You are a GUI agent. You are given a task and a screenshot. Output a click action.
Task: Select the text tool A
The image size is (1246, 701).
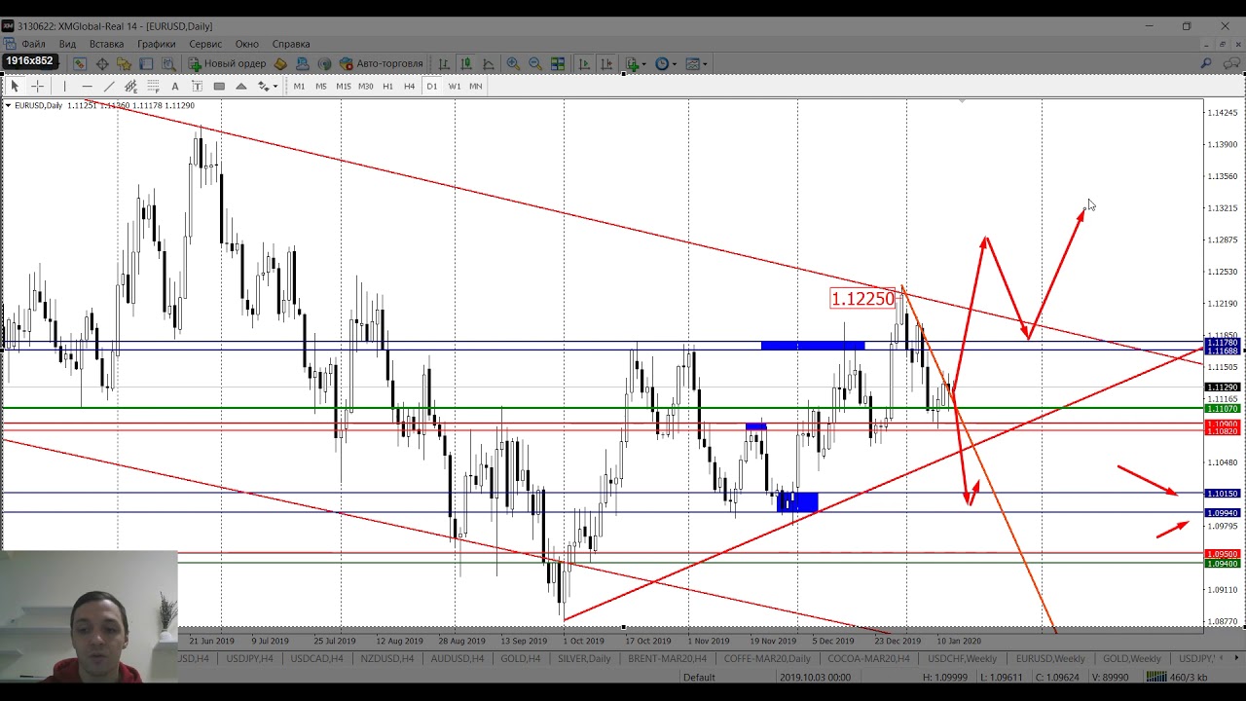(175, 86)
